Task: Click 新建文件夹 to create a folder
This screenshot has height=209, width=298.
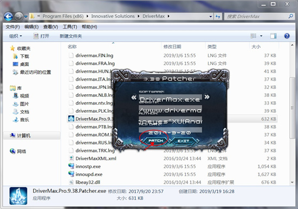Action: coord(70,36)
